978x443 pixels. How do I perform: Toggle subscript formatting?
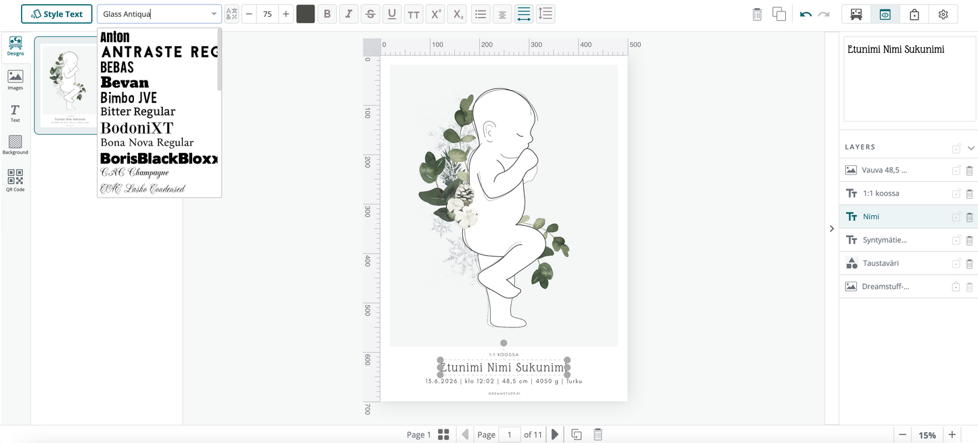click(x=459, y=14)
